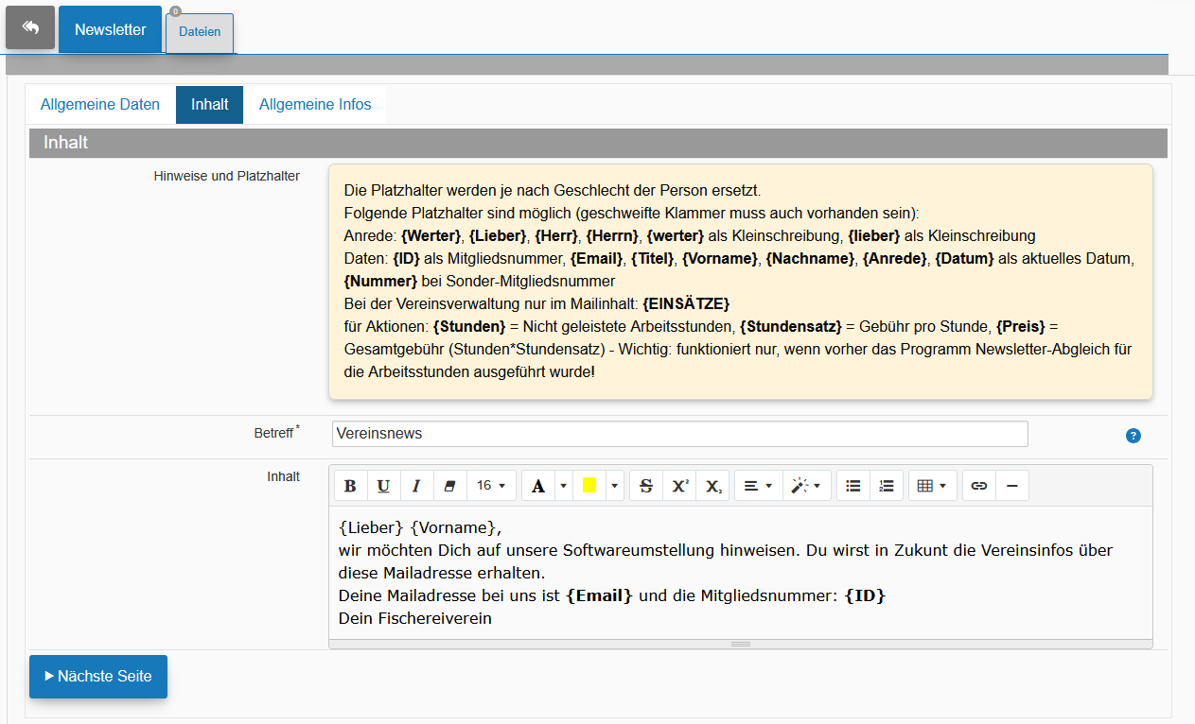1195x724 pixels.
Task: Open the magic wand style dropdown
Action: click(807, 486)
